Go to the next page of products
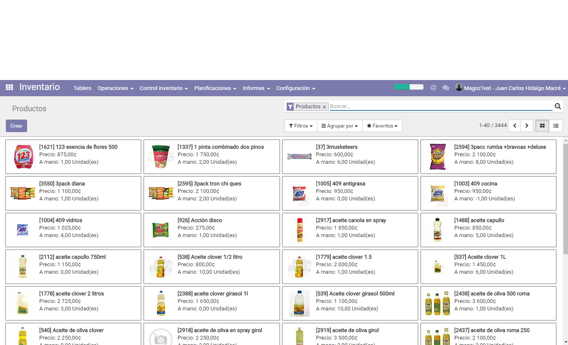The image size is (568, 345). tap(527, 125)
